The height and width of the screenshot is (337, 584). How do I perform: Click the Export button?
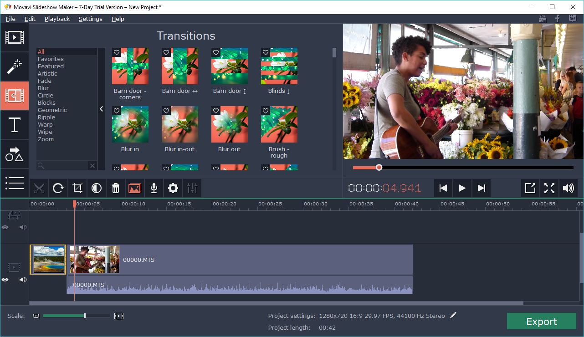(x=541, y=321)
